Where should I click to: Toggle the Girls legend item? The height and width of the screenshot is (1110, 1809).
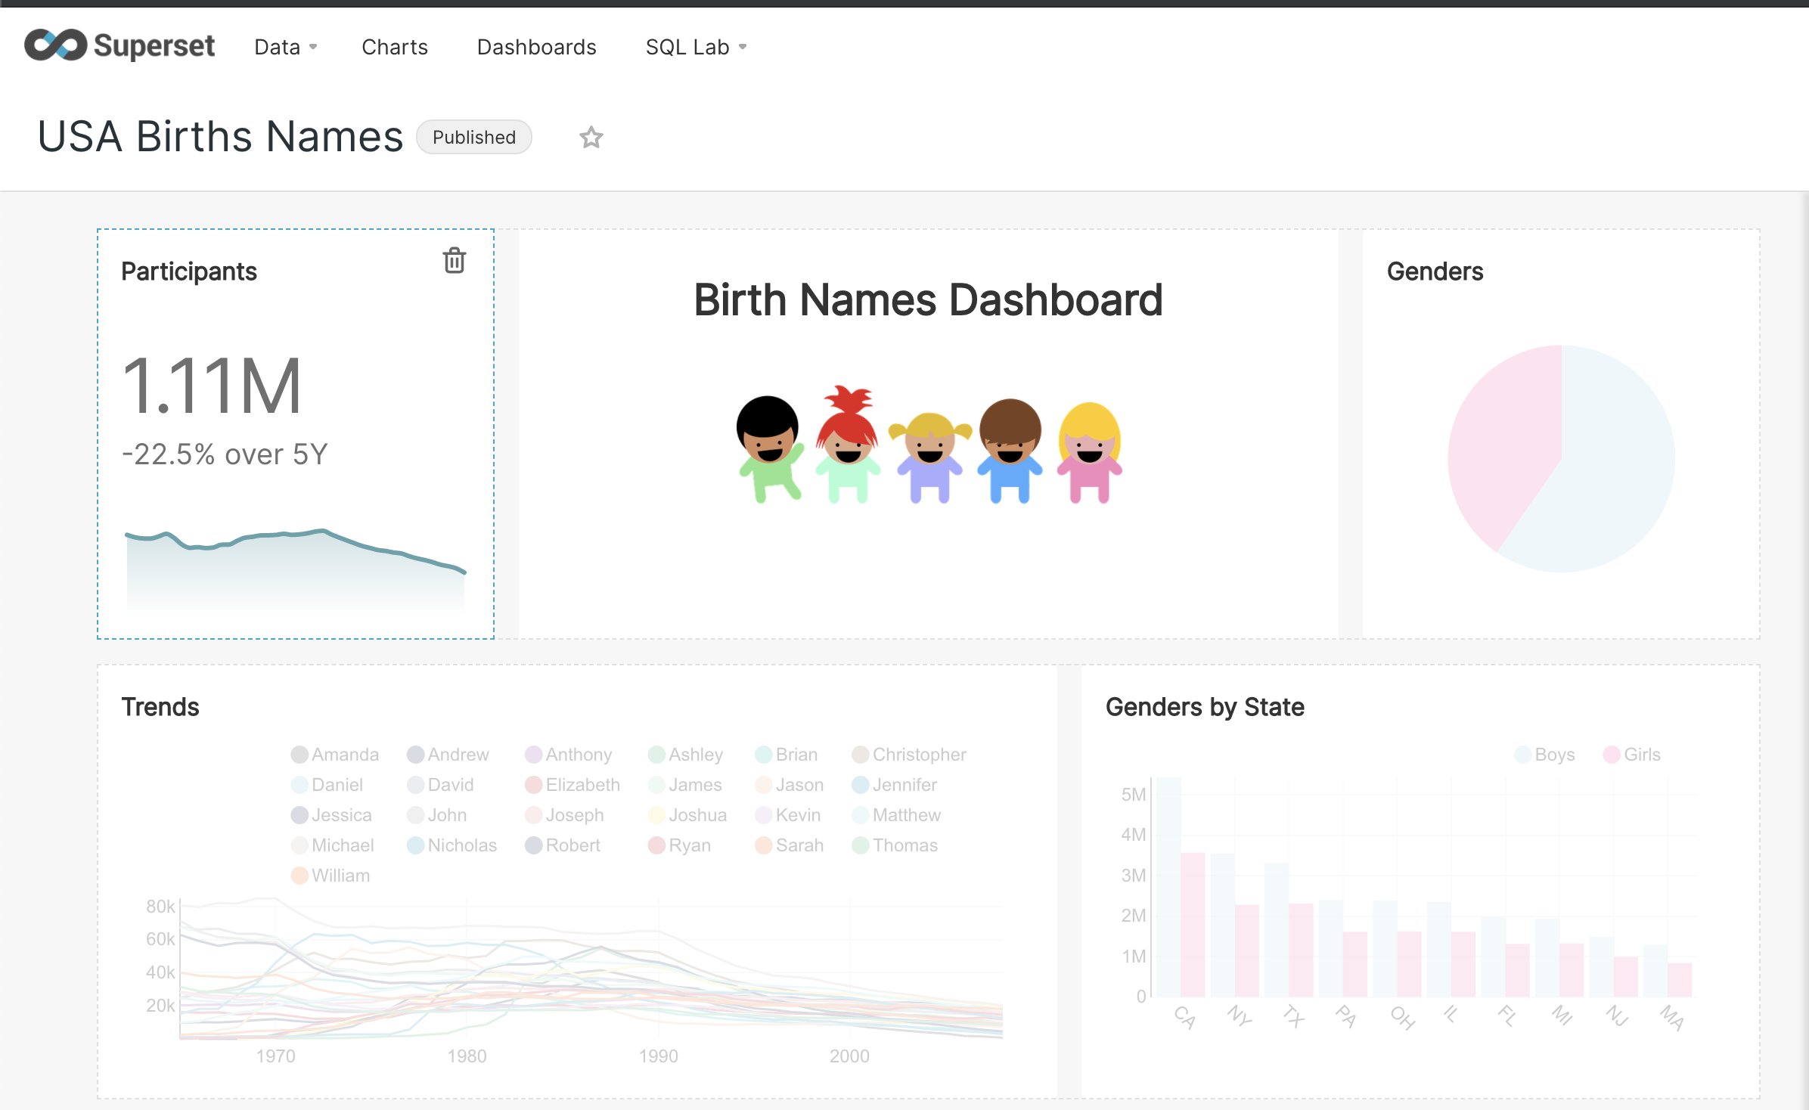coord(1632,755)
